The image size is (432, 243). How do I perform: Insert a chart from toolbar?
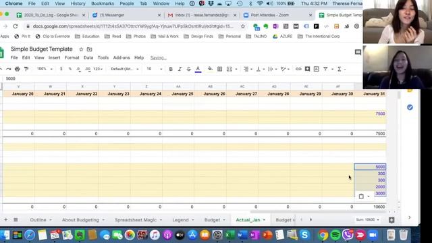coord(317,69)
